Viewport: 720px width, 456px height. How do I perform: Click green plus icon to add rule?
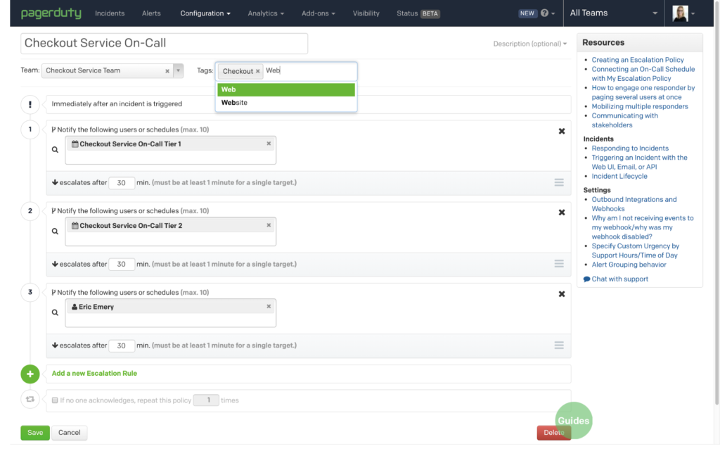tap(30, 374)
